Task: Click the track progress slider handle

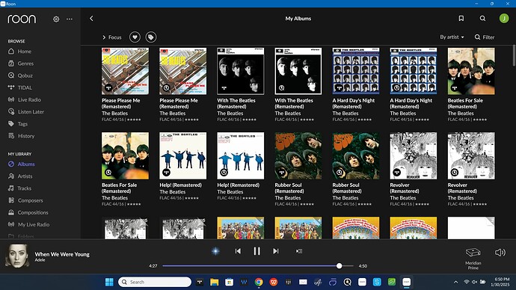Action: (339, 266)
